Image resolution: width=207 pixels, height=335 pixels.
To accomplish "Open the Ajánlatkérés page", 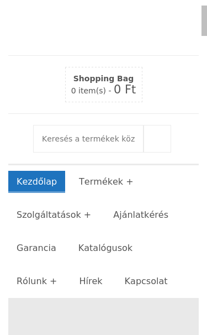I will pyautogui.click(x=141, y=214).
